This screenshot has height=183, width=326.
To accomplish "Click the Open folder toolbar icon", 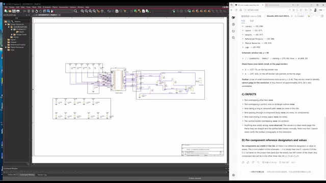I will click(10, 11).
